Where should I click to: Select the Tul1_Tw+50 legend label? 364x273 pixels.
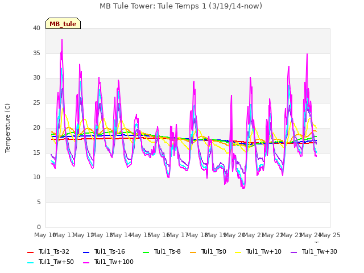(x=56, y=262)
